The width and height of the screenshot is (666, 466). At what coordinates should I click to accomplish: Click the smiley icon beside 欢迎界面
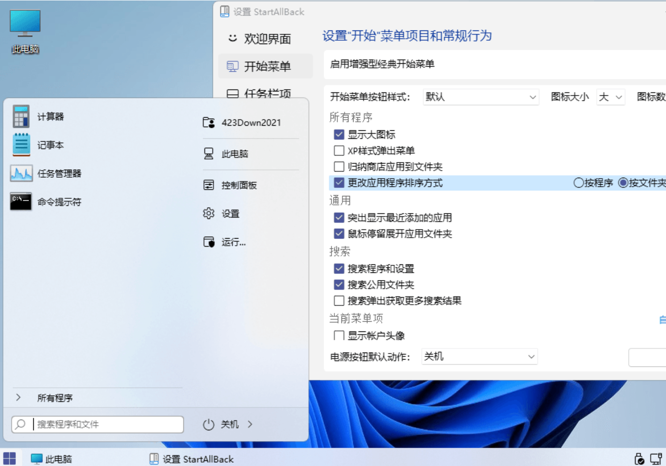click(x=233, y=38)
